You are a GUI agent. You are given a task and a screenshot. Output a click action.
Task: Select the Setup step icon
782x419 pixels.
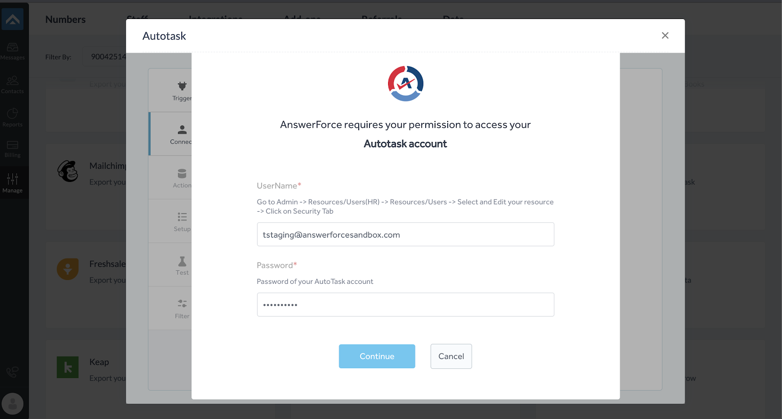[x=182, y=217]
